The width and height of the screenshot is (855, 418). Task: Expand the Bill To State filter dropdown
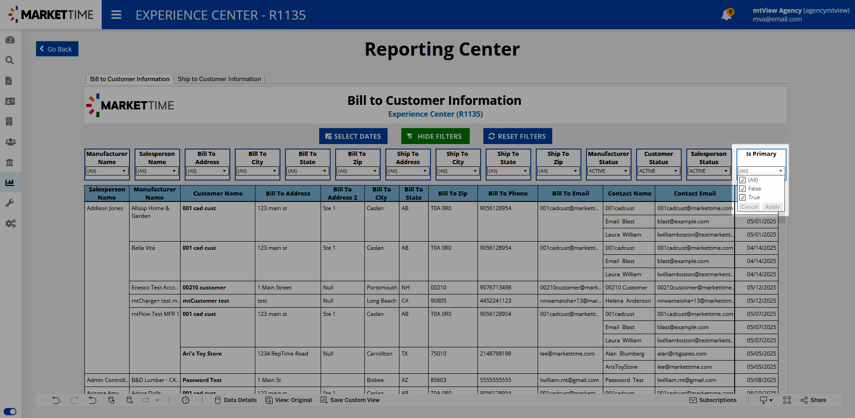(307, 171)
